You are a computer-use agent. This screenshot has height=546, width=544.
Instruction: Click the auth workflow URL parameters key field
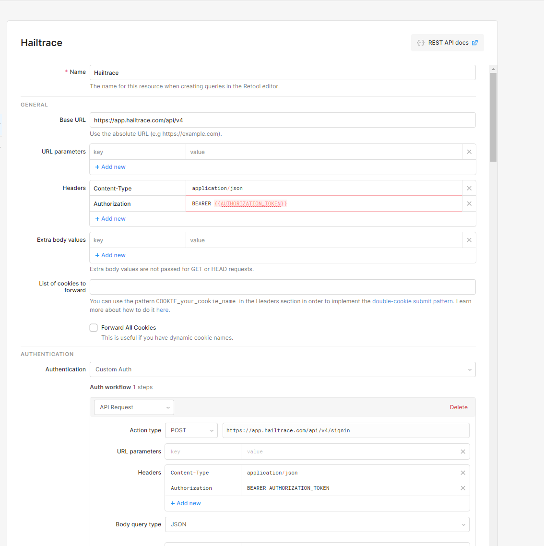(203, 451)
